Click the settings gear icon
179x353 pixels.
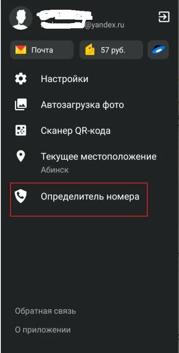[x=21, y=79]
